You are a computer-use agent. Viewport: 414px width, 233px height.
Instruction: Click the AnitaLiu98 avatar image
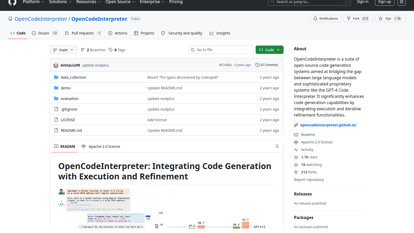(56, 65)
